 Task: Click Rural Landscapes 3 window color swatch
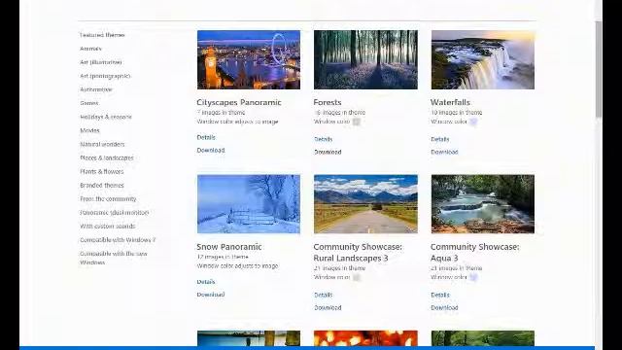pyautogui.click(x=357, y=277)
